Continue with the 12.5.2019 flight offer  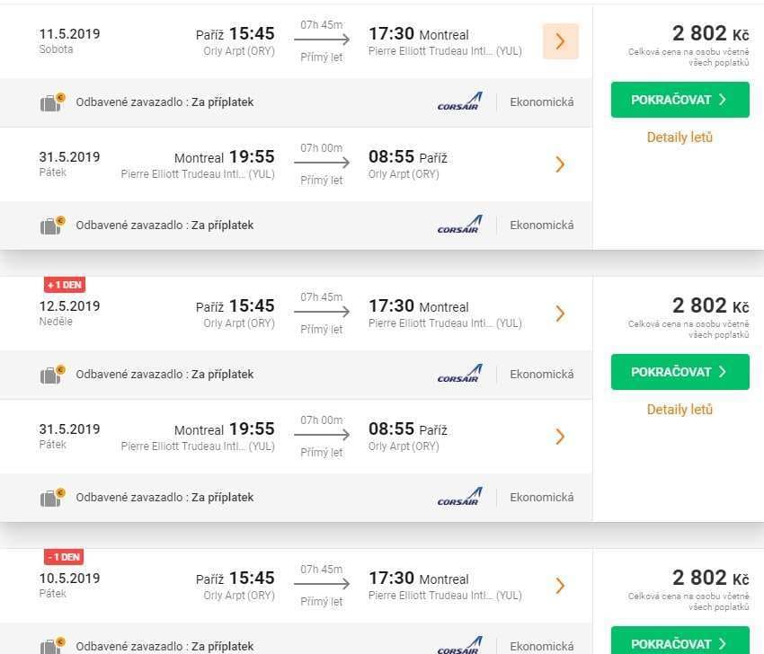coord(680,372)
